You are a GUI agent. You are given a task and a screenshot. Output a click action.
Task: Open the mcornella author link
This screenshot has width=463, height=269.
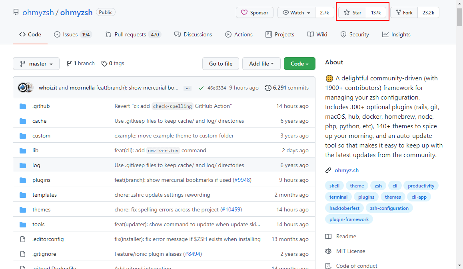pos(82,88)
